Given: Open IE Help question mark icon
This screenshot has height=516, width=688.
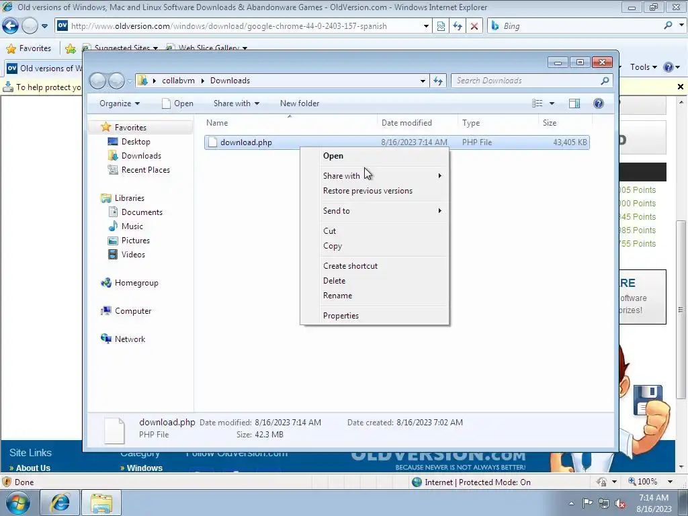Looking at the screenshot, I should click(669, 67).
